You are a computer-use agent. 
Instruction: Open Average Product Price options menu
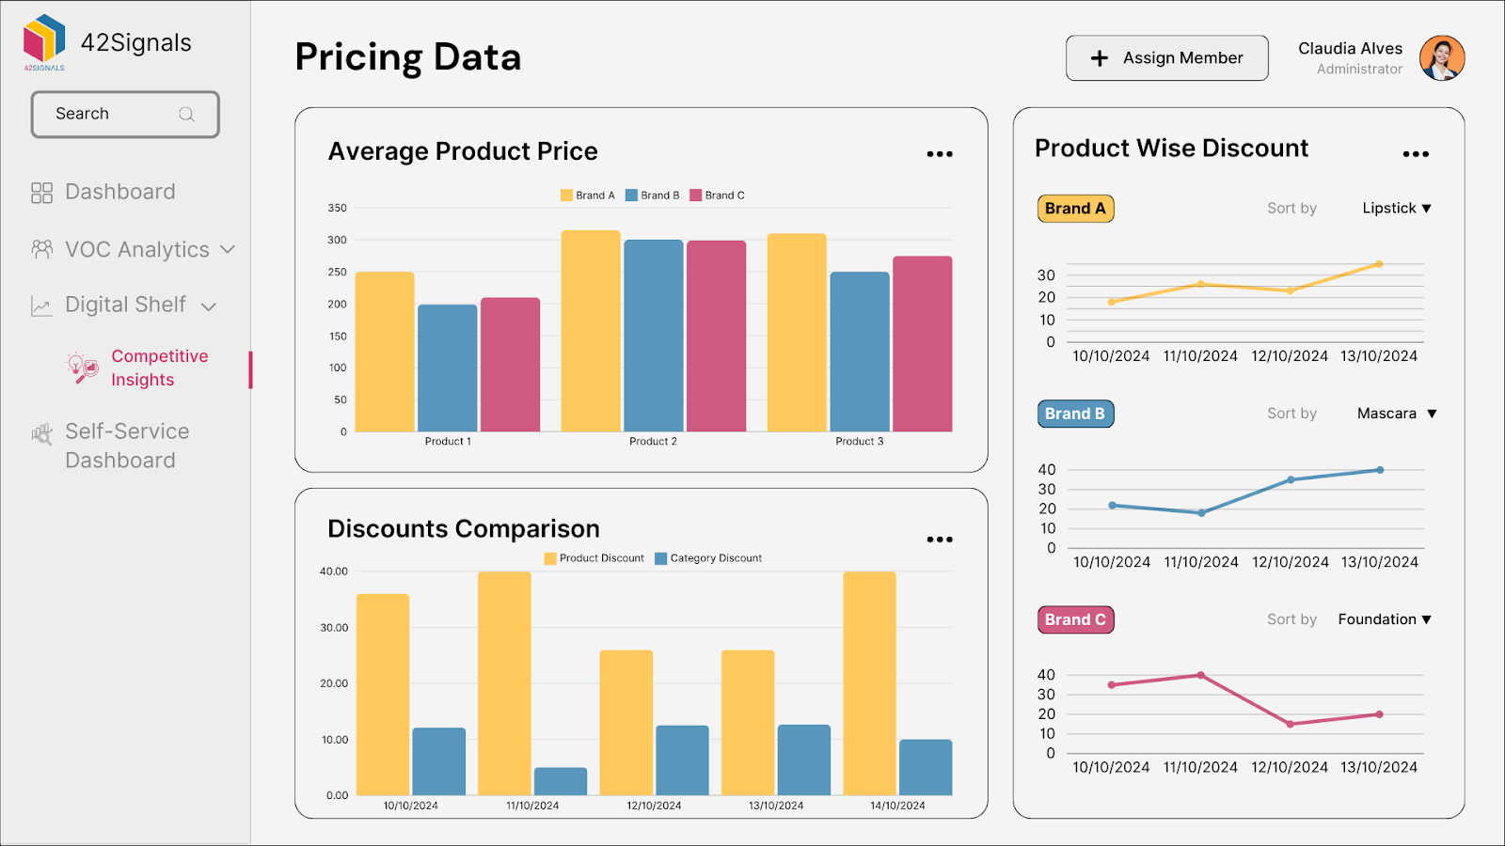tap(940, 154)
